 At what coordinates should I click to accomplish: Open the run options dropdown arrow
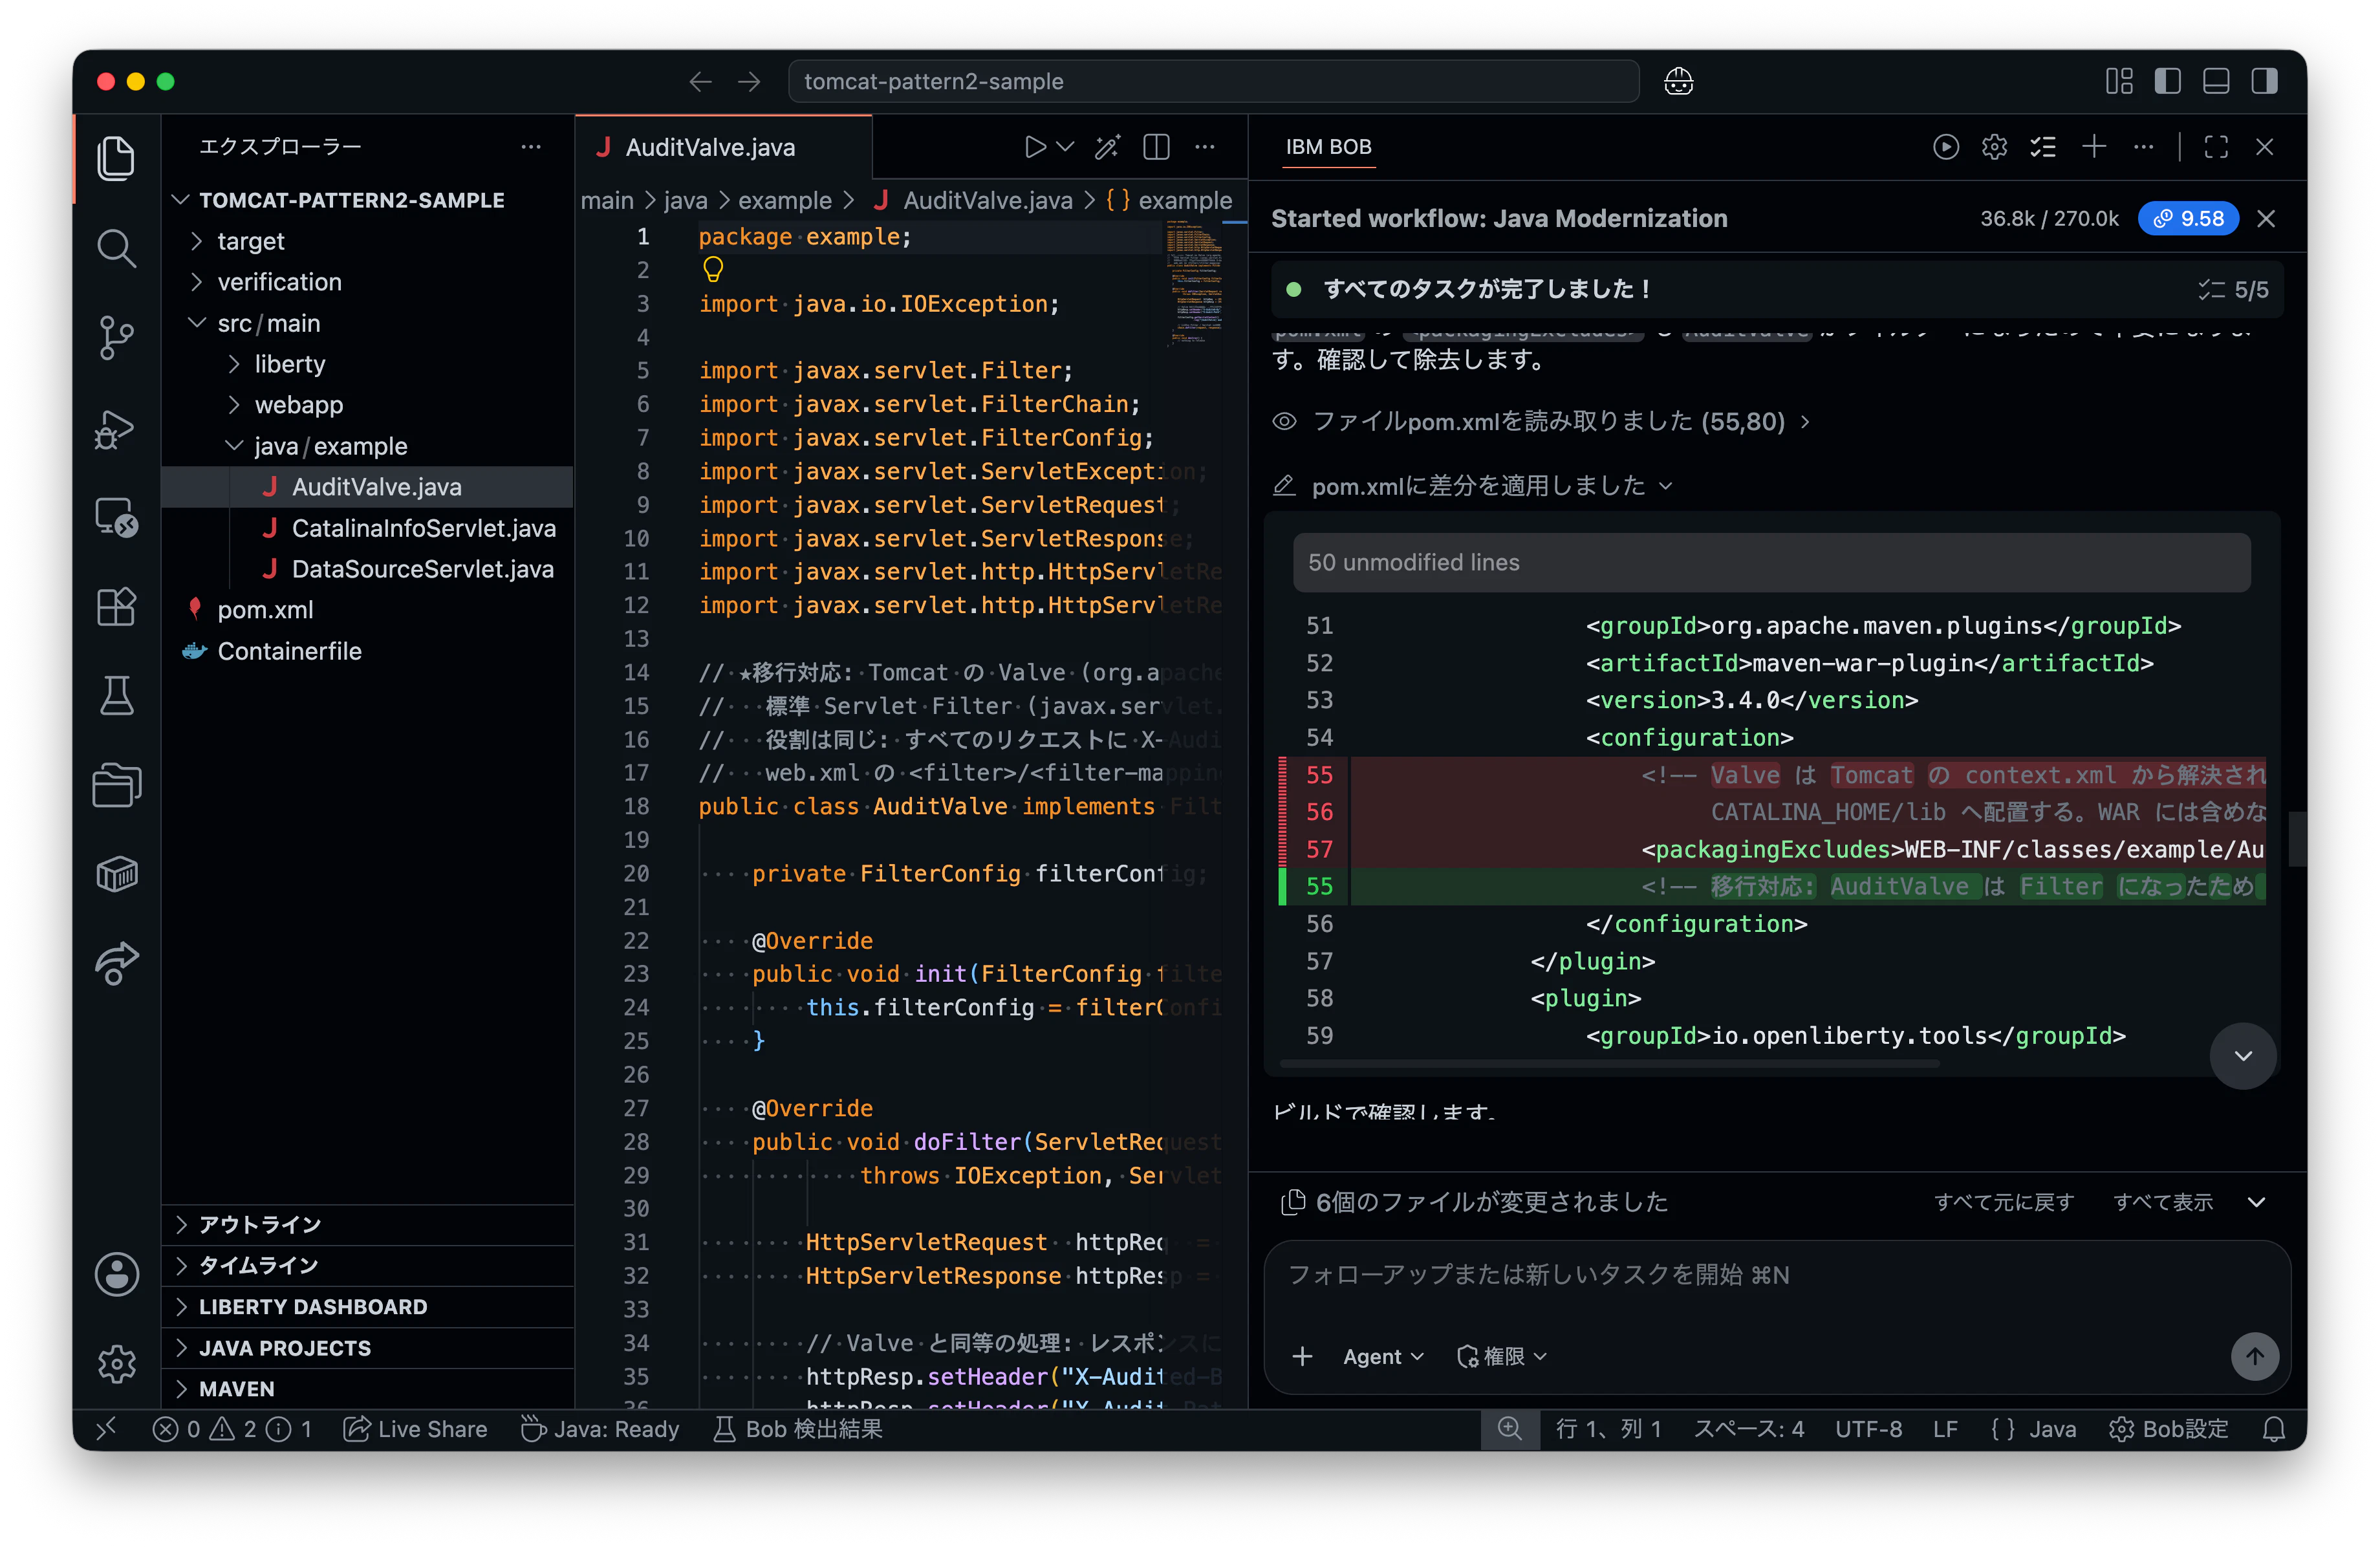pos(1066,147)
